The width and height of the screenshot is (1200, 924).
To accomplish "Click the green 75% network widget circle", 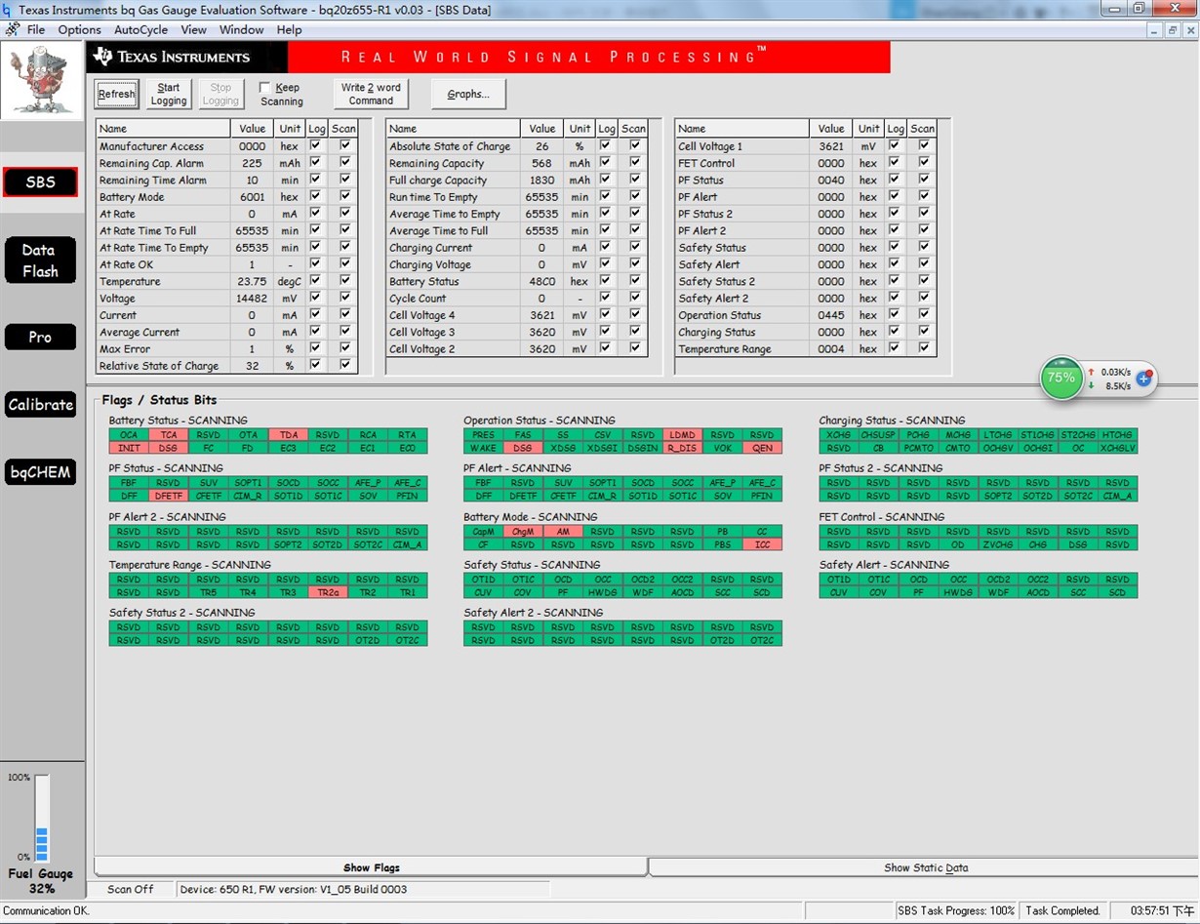I will [x=1060, y=378].
